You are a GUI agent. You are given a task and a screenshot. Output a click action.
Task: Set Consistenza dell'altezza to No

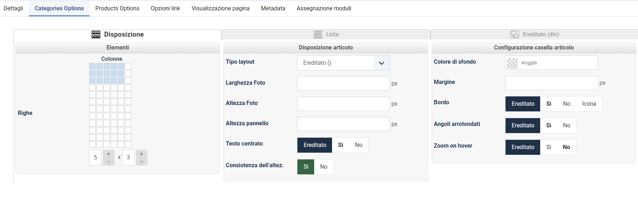pos(324,167)
